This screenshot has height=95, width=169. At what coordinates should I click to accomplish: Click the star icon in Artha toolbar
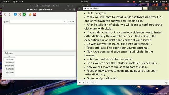coord(30,14)
